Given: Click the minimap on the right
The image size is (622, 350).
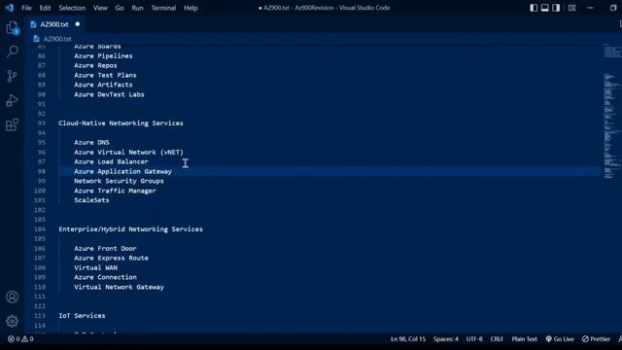Looking at the screenshot, I should (x=612, y=111).
